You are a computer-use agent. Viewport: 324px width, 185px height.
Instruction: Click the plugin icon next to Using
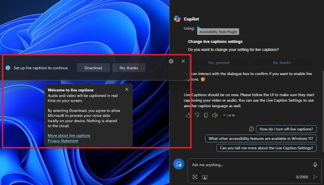pyautogui.click(x=199, y=28)
